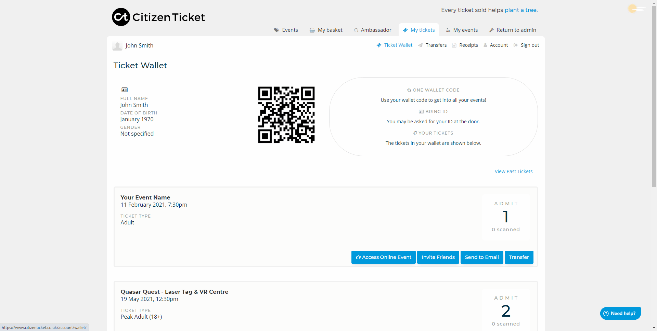Switch to the Transfers section
Screen dimensions: 657x331
(x=433, y=45)
